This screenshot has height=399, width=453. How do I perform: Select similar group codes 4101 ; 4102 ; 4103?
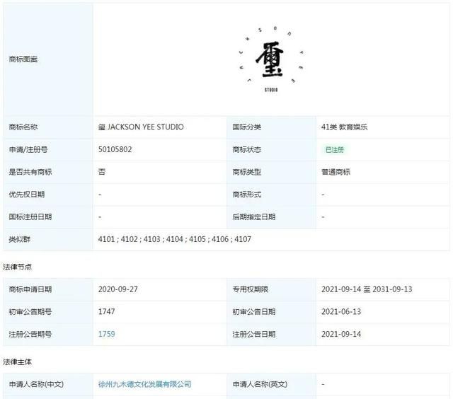129,239
